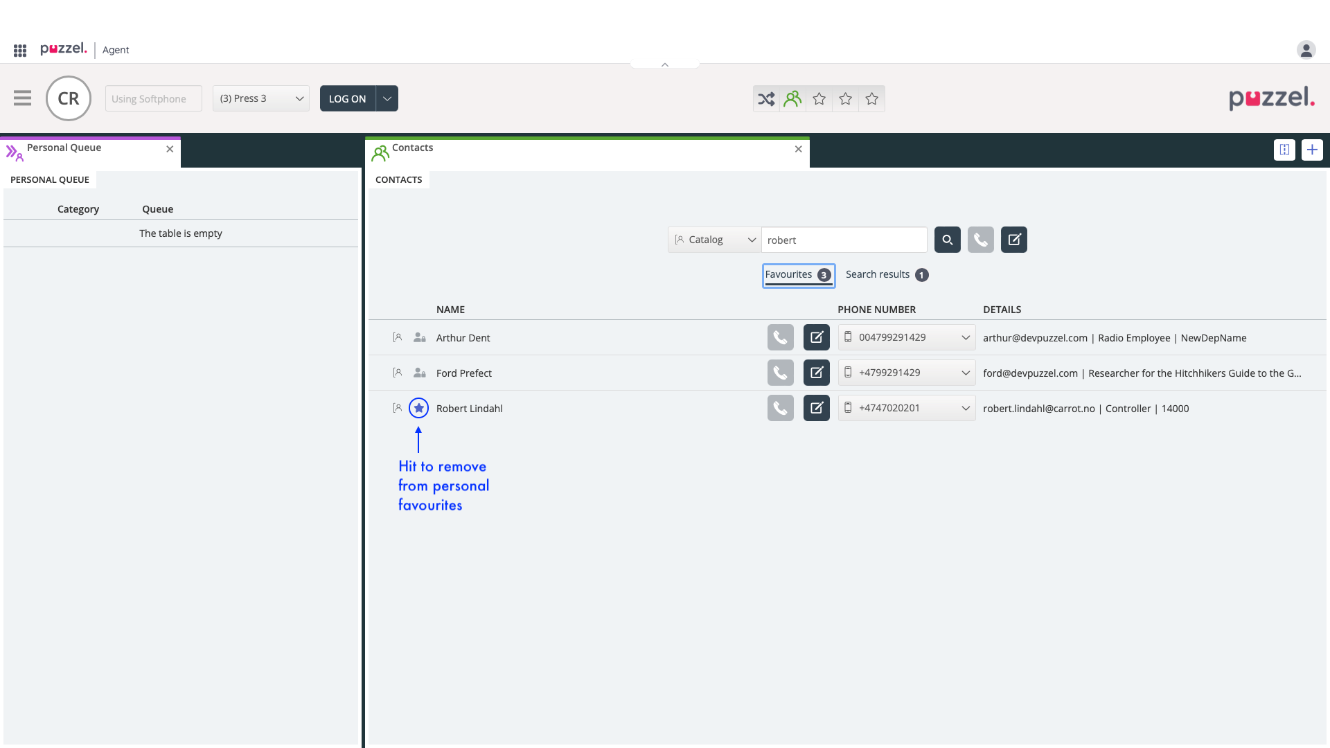Expand Robert Lindahl's phone number dropdown
The image size is (1330, 748).
pos(965,408)
